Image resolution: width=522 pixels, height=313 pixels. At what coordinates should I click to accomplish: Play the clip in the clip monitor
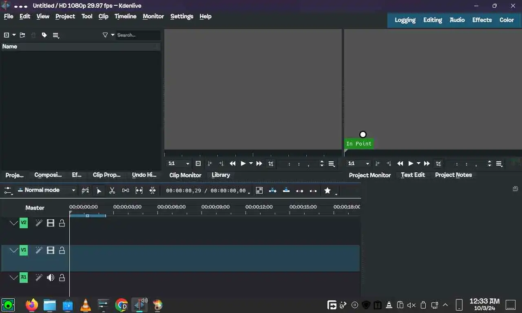tap(243, 163)
